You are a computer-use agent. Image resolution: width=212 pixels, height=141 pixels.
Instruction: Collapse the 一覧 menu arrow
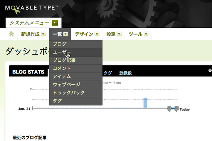(66, 34)
